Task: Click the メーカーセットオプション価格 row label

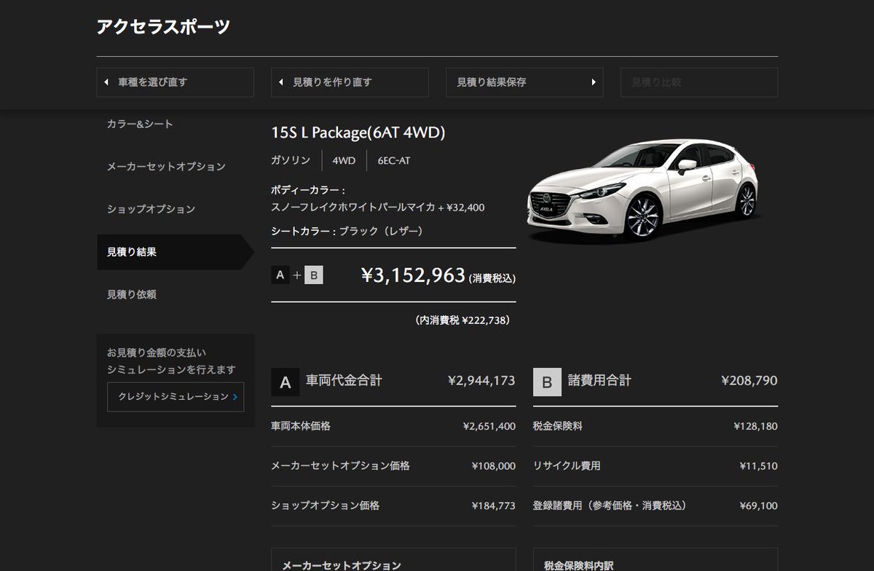Action: point(340,466)
